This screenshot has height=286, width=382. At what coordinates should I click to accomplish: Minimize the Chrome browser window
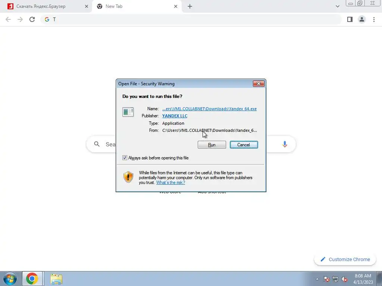[351, 3]
